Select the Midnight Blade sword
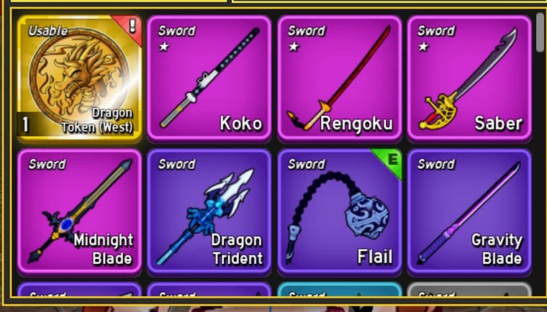547x312 pixels. pyautogui.click(x=80, y=212)
